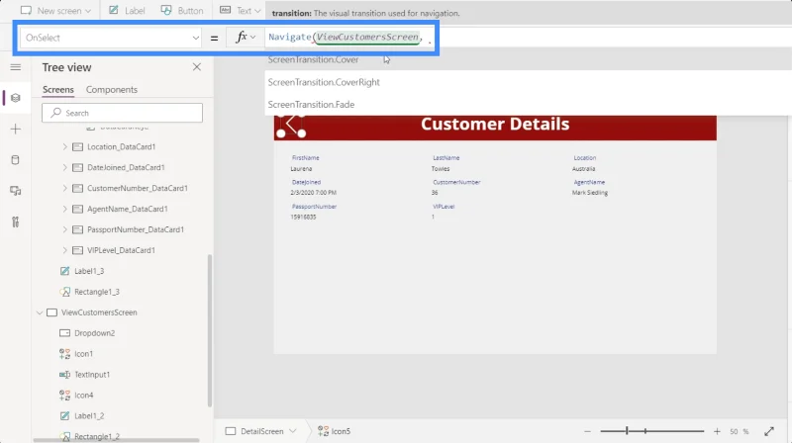Screen dimensions: 792x443
Task: Select Label1_2 in the tree
Action: [x=89, y=415]
